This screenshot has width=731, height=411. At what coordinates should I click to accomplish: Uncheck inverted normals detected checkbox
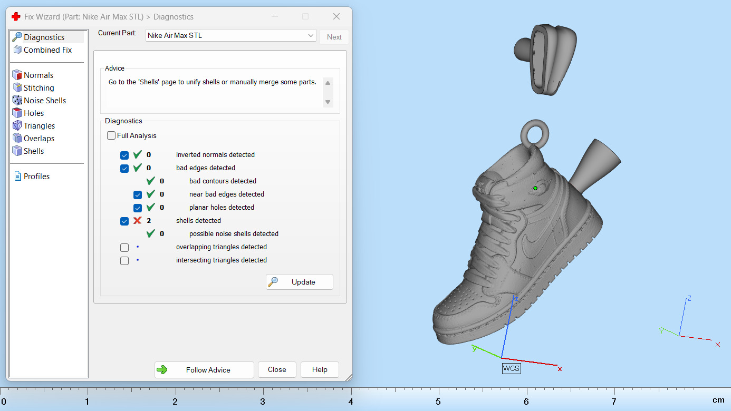pyautogui.click(x=124, y=155)
